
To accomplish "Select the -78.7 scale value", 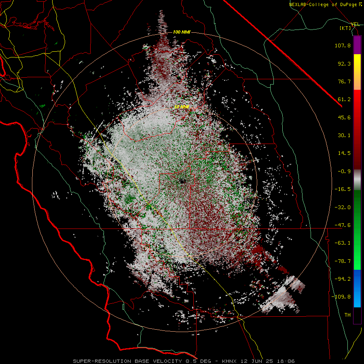I will tap(343, 261).
